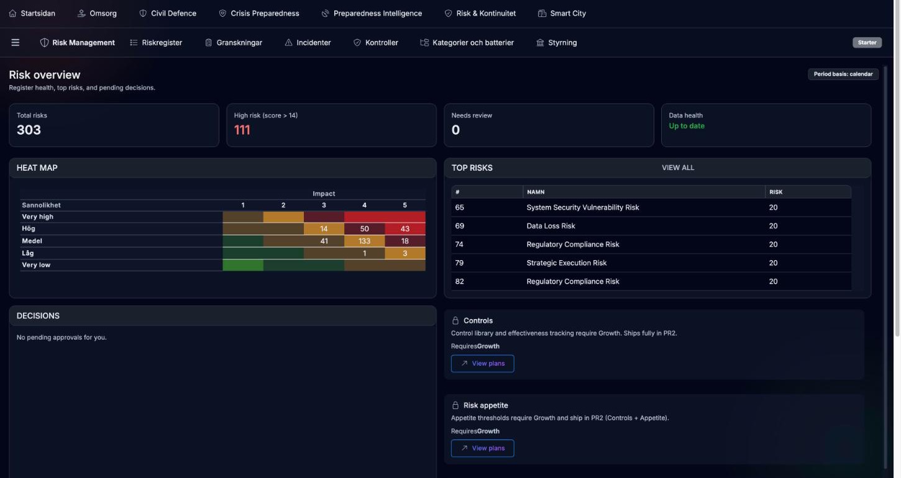Click the Incidenter warning triangle icon
Image resolution: width=901 pixels, height=478 pixels.
pyautogui.click(x=288, y=43)
